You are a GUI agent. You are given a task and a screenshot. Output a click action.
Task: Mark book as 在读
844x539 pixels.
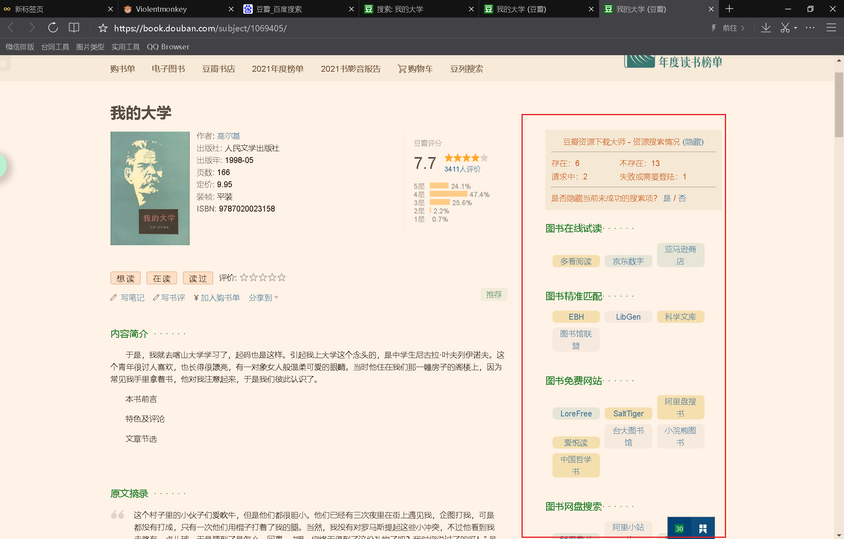(162, 278)
